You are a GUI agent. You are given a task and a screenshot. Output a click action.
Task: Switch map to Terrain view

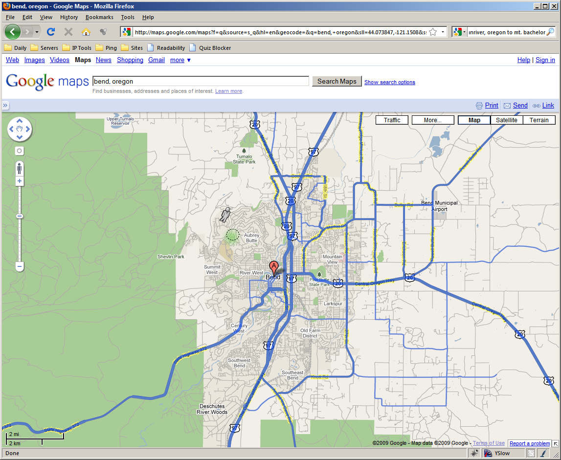click(539, 120)
